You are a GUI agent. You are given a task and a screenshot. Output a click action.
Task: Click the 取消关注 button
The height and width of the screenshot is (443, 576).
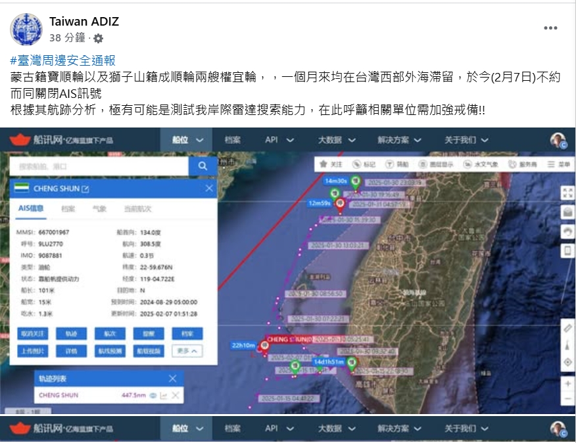click(x=32, y=333)
